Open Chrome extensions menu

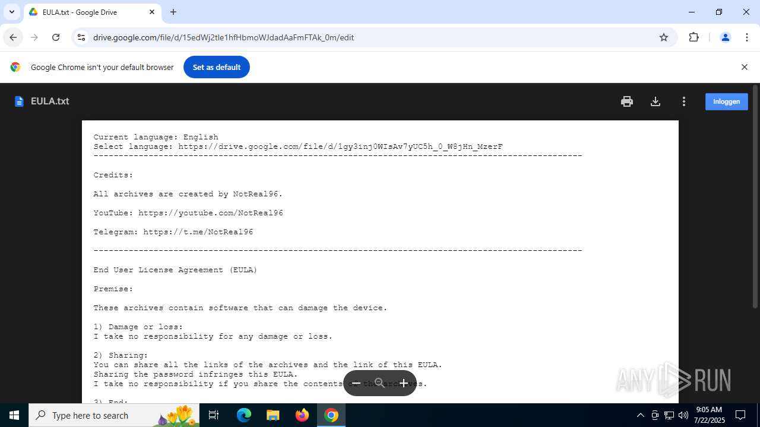click(693, 37)
